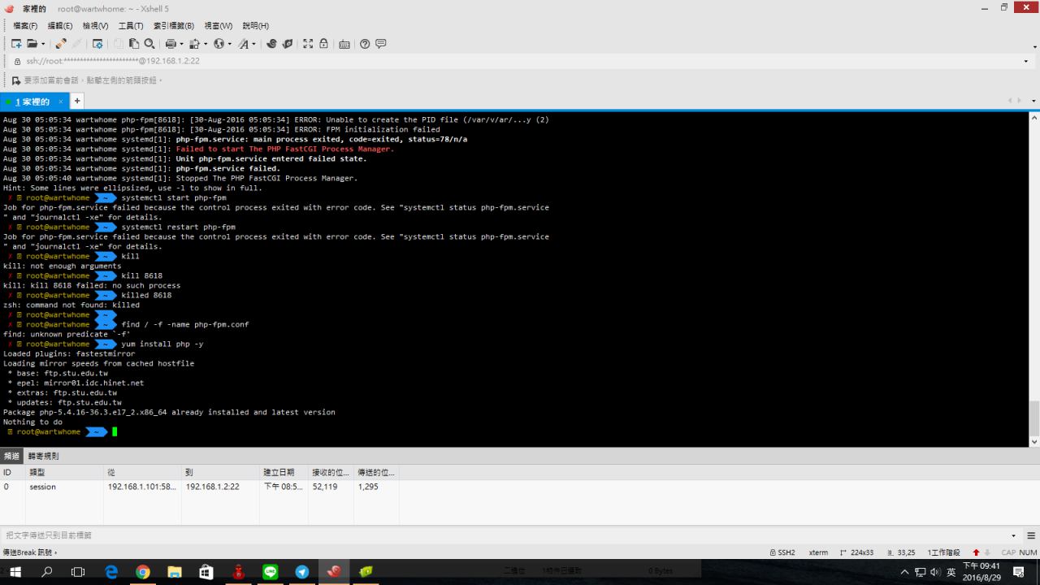Click the virtual keyboard toolbar icon
The image size is (1040, 585).
point(344,44)
